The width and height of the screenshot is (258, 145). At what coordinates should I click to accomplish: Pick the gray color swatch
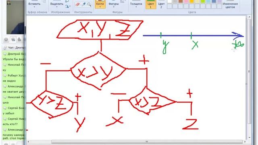point(175,1)
